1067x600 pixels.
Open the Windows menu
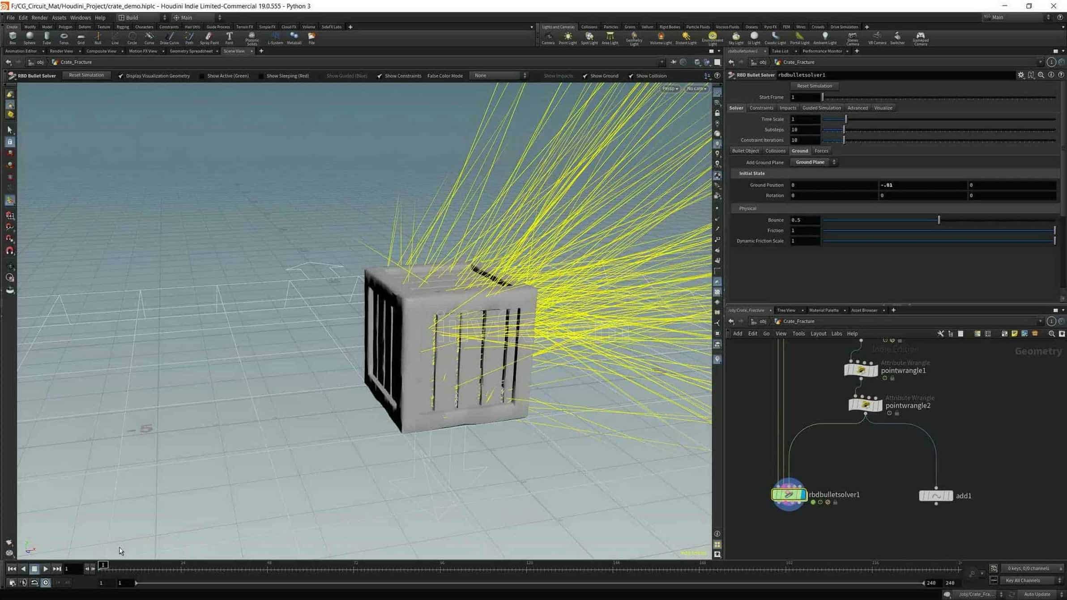pyautogui.click(x=80, y=17)
